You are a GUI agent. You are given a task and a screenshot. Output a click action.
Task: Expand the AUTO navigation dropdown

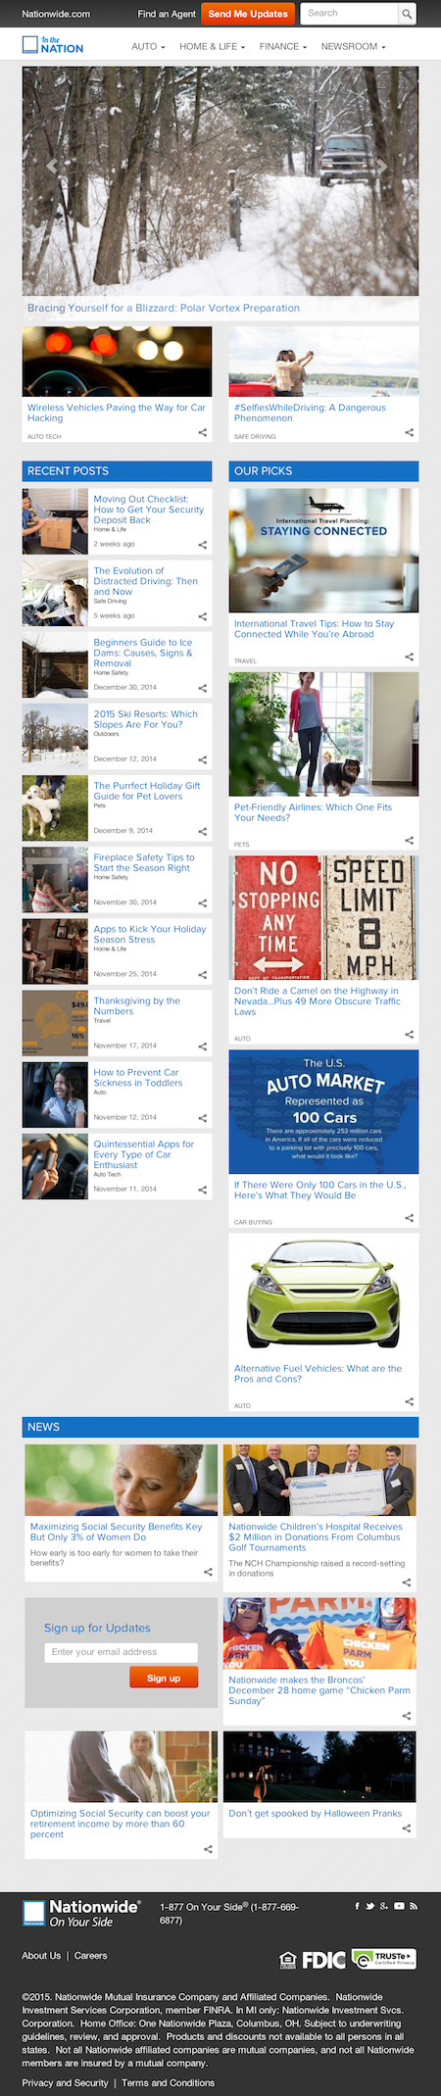tap(148, 46)
